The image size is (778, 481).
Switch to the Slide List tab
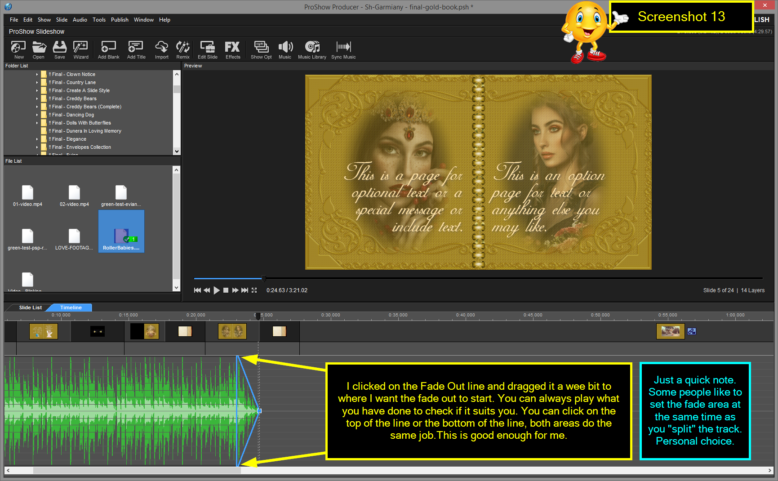pyautogui.click(x=31, y=307)
